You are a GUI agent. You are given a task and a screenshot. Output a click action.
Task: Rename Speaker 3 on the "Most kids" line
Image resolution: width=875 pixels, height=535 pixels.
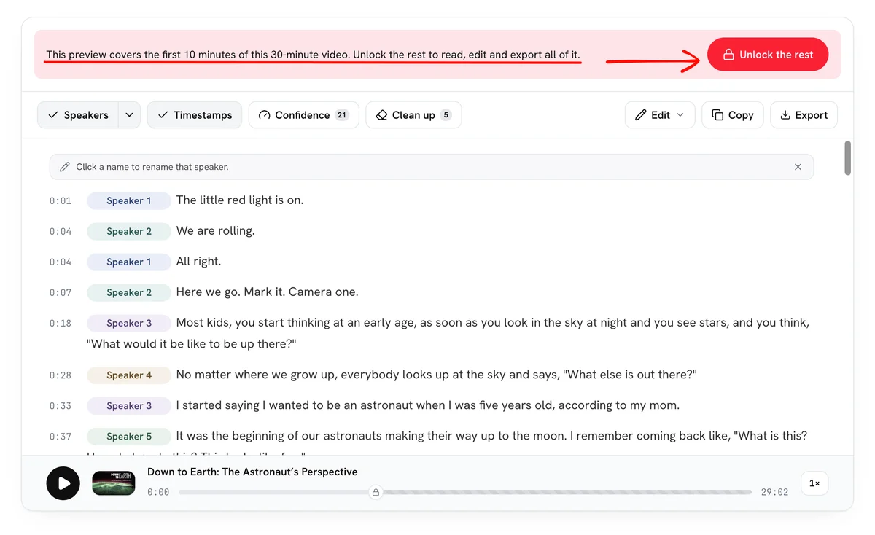[129, 323]
